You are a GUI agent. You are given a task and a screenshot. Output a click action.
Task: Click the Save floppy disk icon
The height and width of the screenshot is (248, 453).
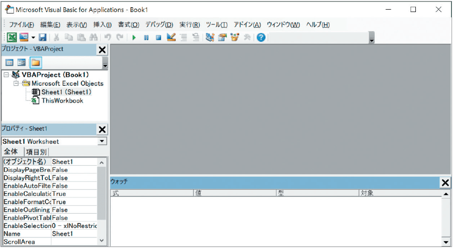tap(43, 37)
